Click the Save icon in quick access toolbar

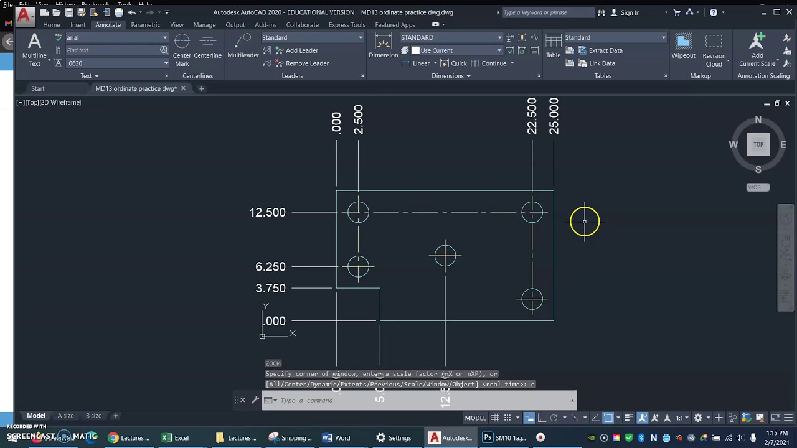pos(68,12)
